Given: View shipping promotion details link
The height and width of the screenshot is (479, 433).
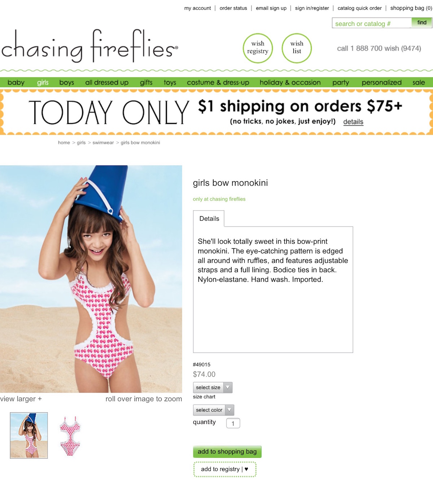Looking at the screenshot, I should click(353, 122).
